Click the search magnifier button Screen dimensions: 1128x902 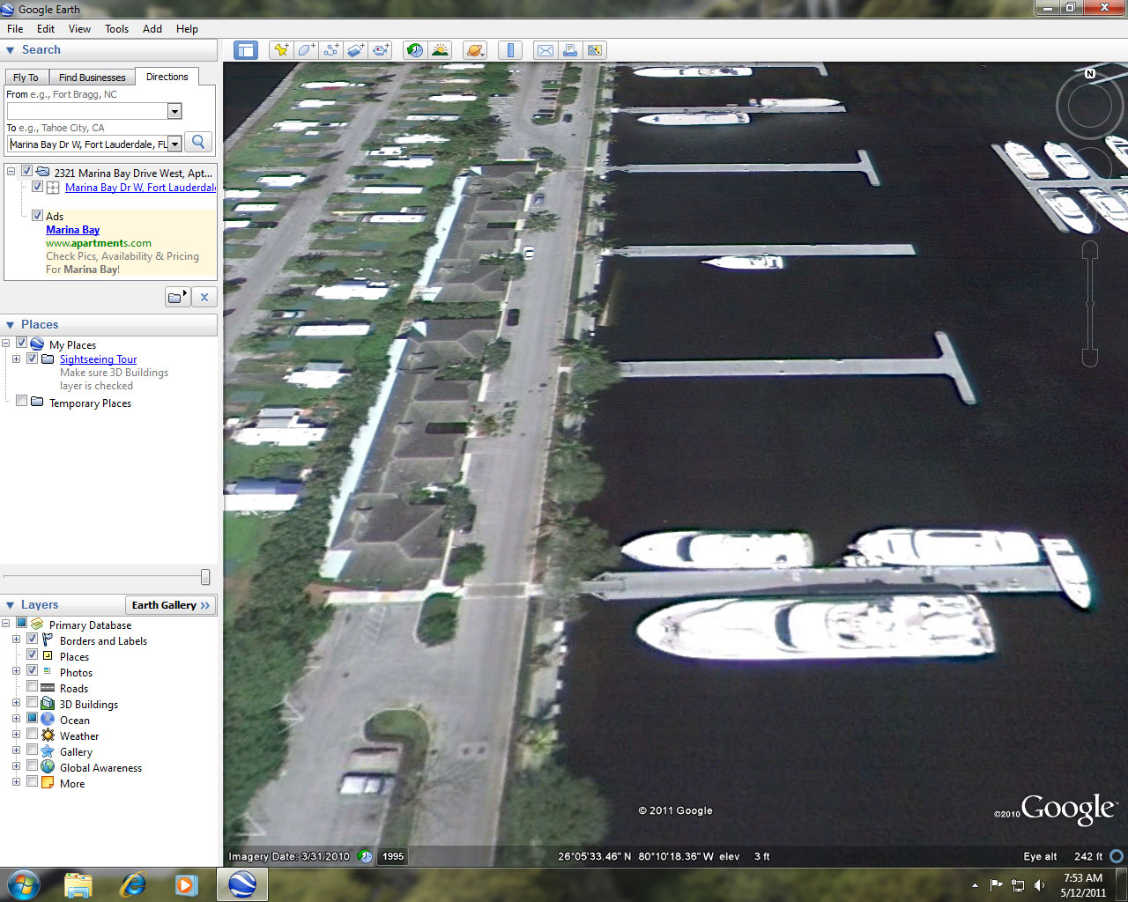click(x=198, y=142)
